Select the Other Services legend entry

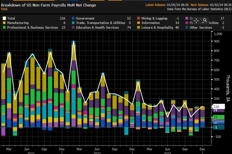click(x=202, y=27)
